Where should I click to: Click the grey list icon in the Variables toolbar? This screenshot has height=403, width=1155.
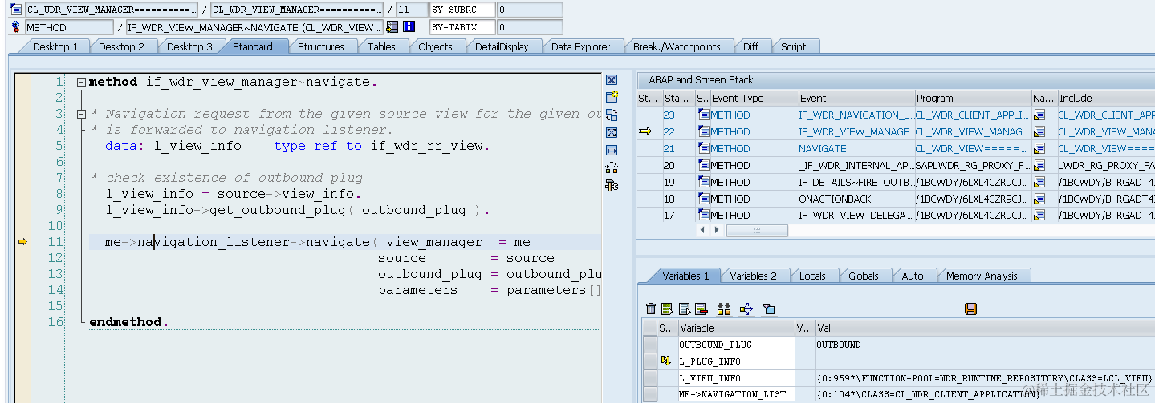coord(685,308)
